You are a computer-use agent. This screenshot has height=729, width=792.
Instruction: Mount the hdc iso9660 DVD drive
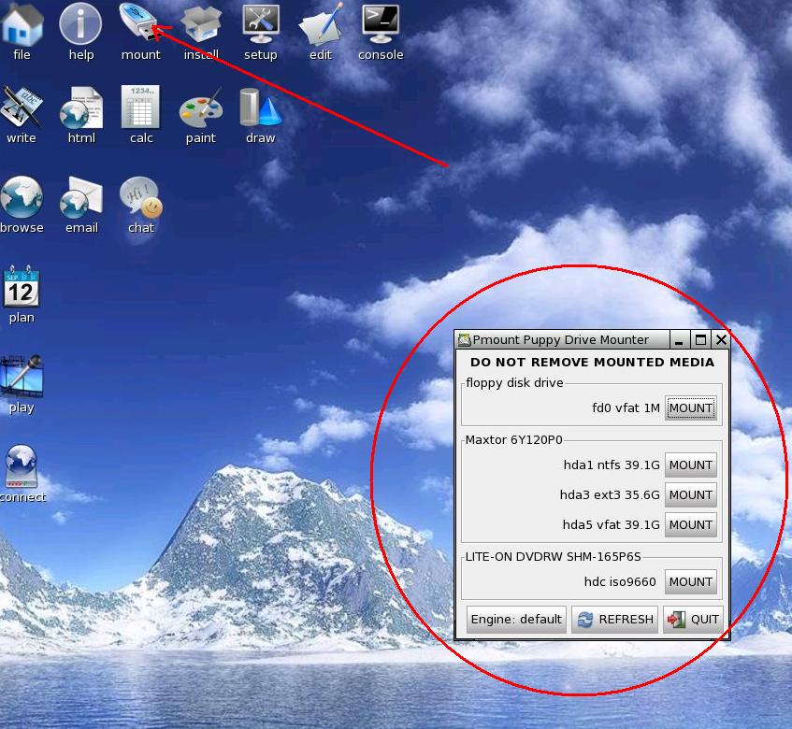tap(690, 581)
